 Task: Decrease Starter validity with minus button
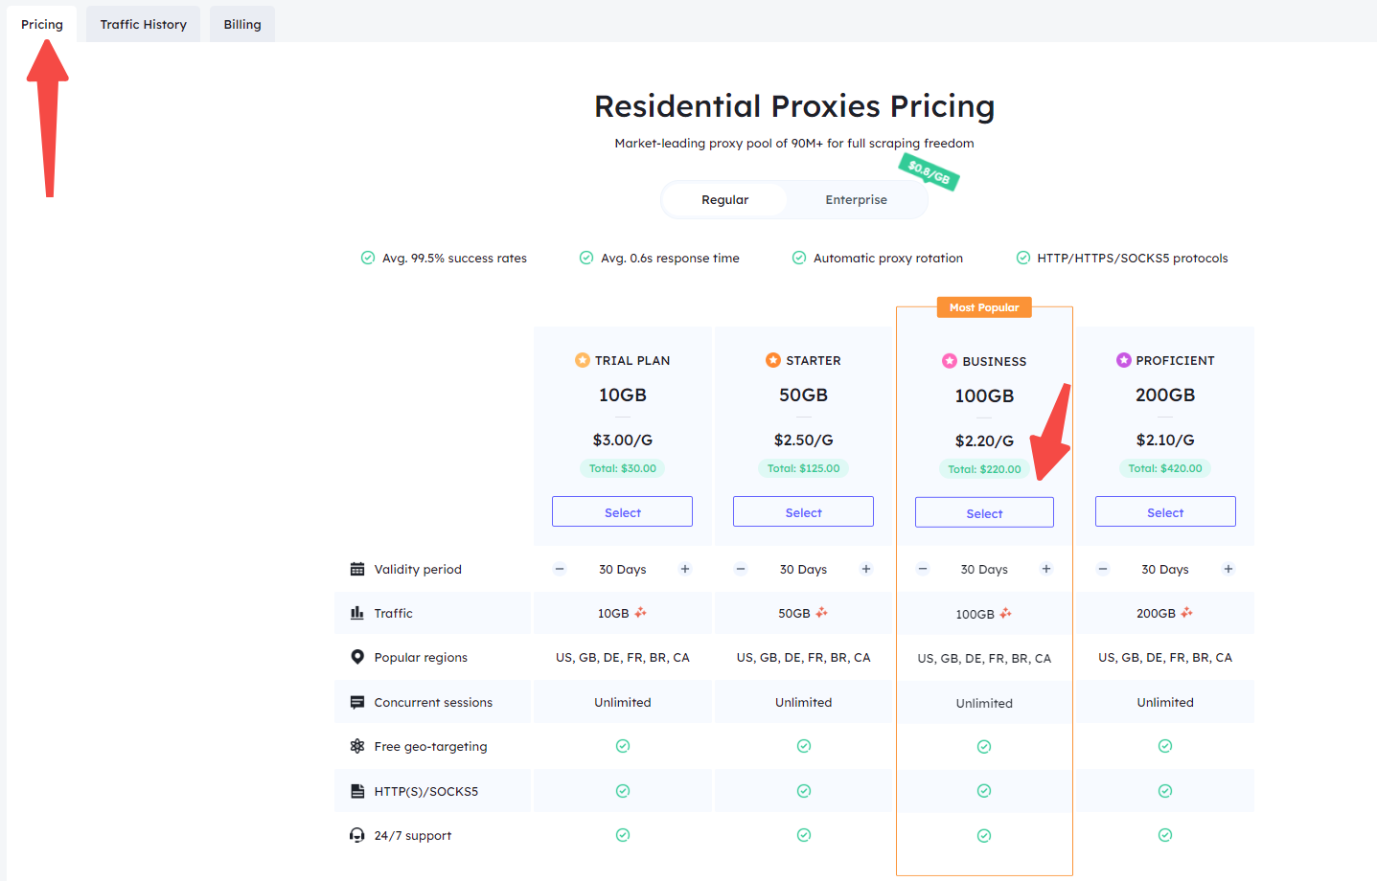click(x=741, y=569)
